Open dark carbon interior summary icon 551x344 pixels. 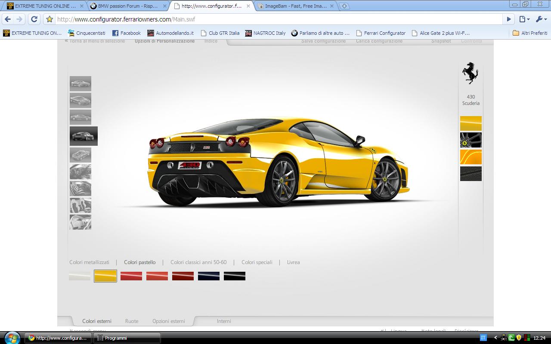tap(471, 174)
